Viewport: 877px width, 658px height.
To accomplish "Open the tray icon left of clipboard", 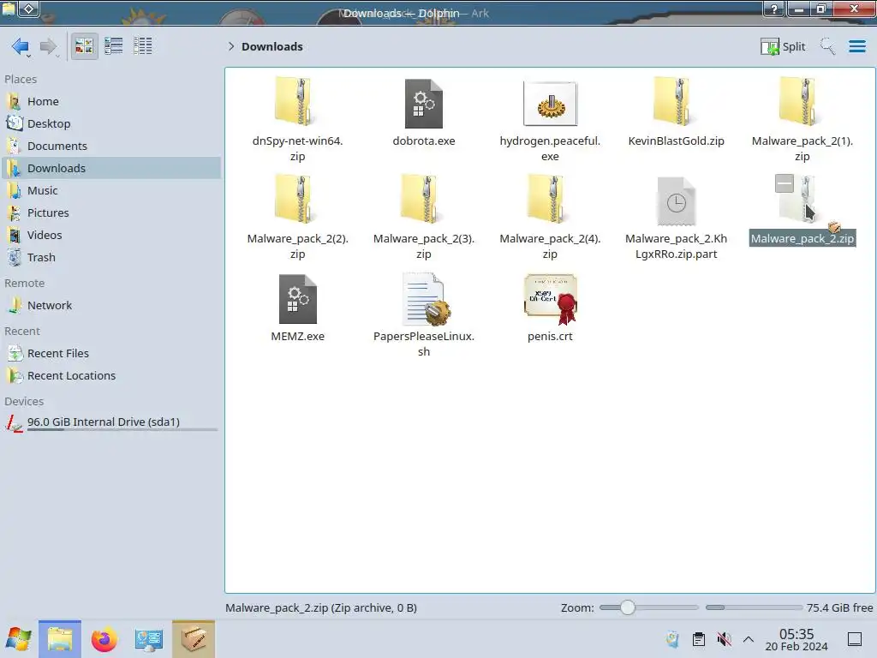I will pos(673,639).
